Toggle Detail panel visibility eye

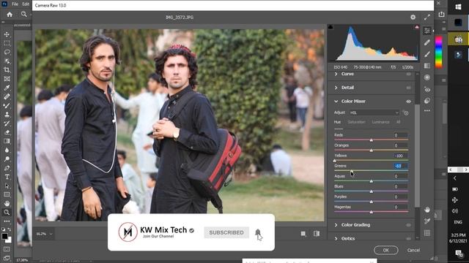(x=408, y=88)
